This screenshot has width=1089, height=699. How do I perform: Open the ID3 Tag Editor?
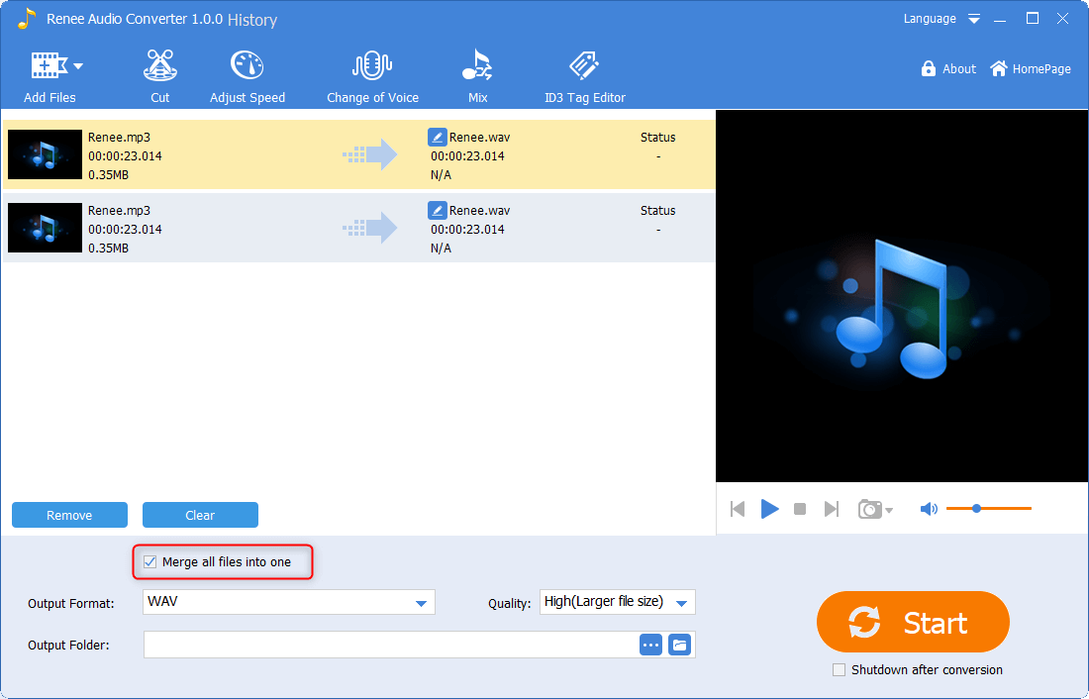tap(585, 78)
